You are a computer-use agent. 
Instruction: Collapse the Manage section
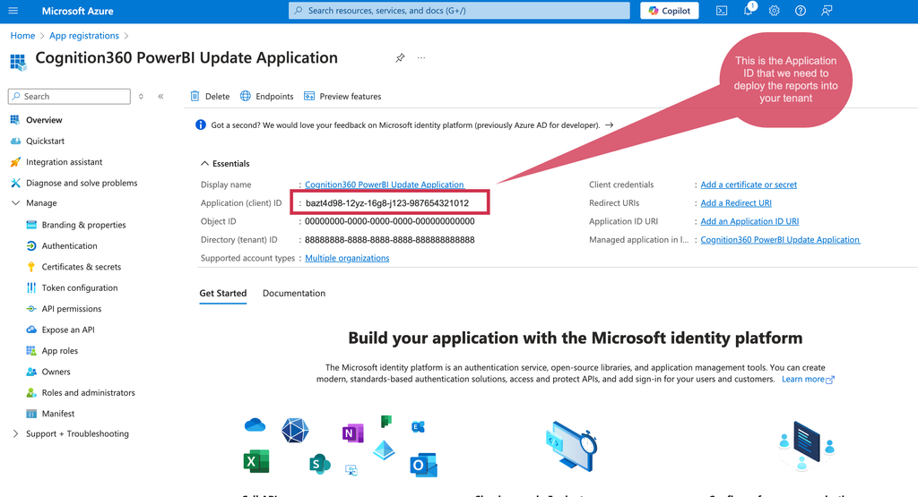tap(16, 203)
